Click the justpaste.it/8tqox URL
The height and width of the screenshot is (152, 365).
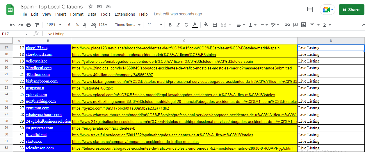pos(92,88)
